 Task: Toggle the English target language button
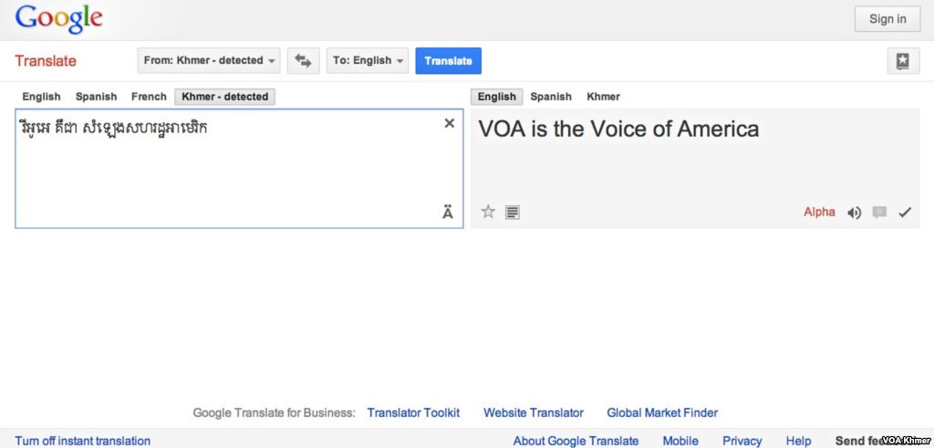[x=496, y=97]
